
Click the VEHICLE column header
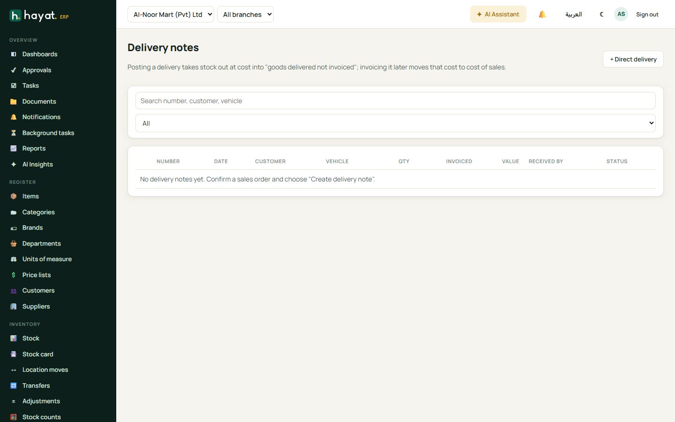click(x=337, y=161)
